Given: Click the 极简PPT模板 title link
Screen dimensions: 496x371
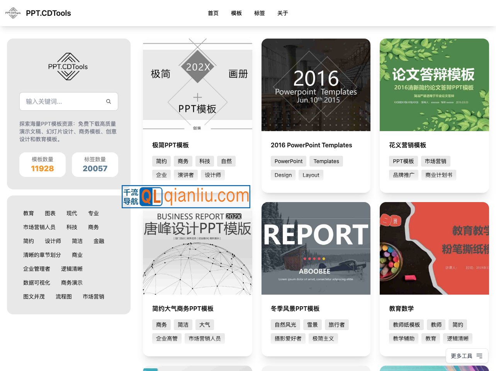Looking at the screenshot, I should 170,145.
